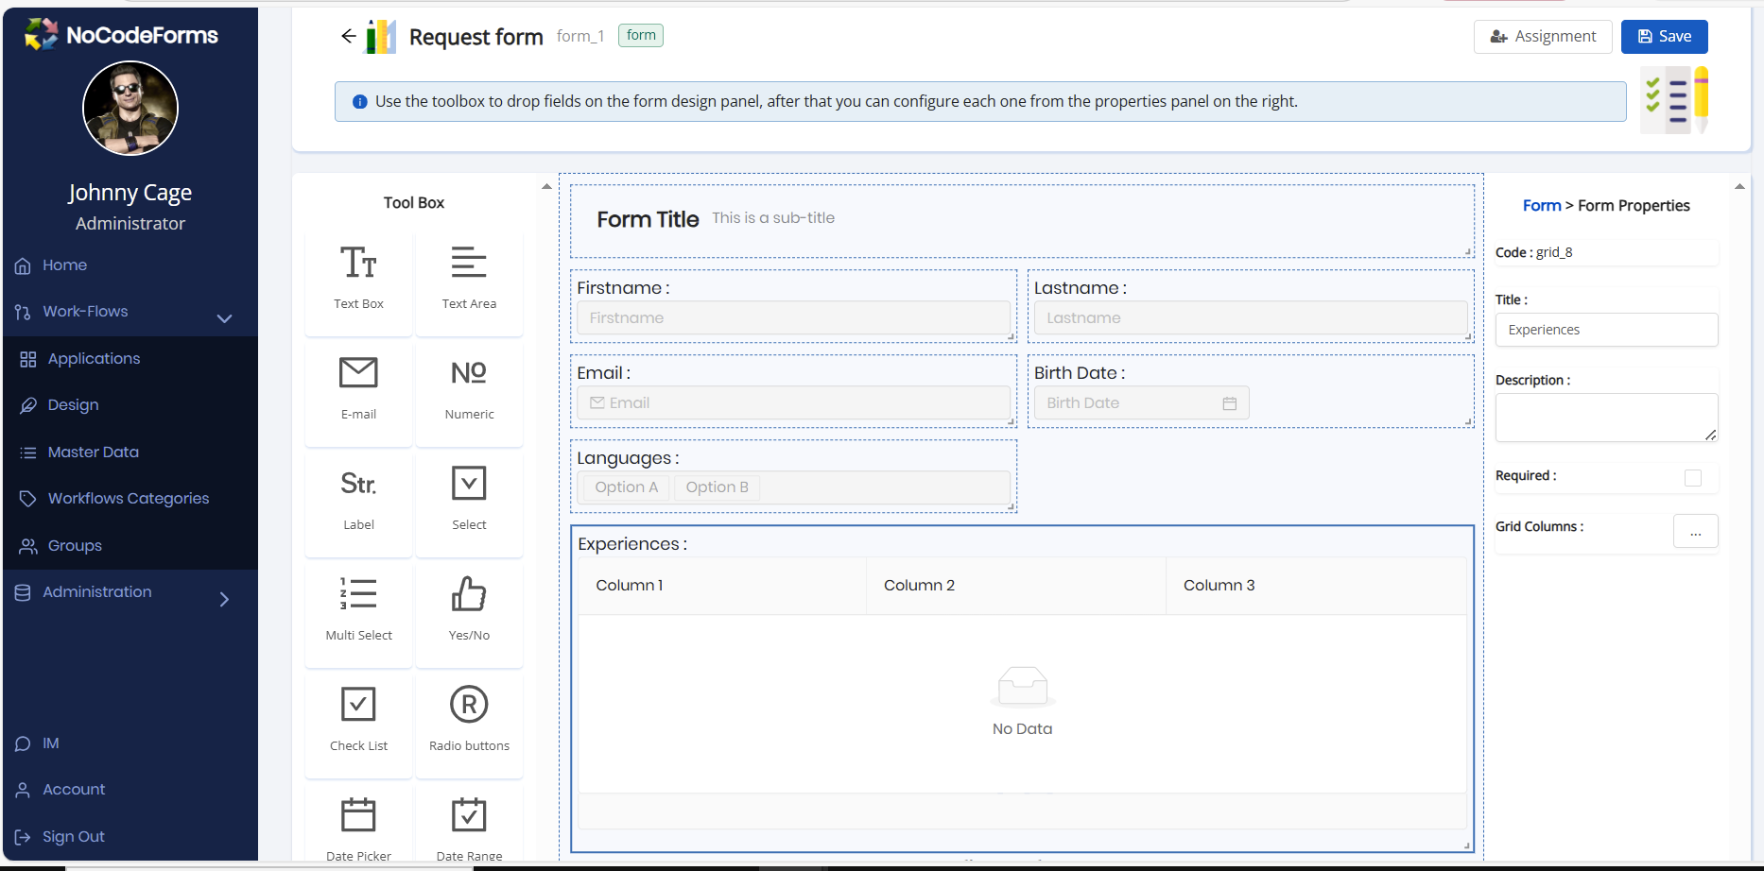Viewport: 1764px width, 871px height.
Task: Click the back arrow beside Request form
Action: (349, 36)
